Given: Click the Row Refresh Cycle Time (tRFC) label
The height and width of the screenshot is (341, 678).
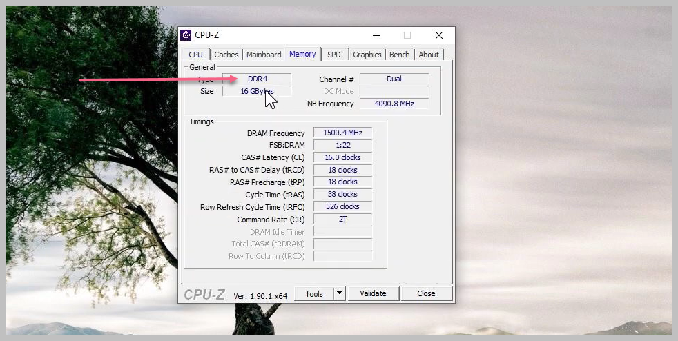Looking at the screenshot, I should click(x=253, y=207).
